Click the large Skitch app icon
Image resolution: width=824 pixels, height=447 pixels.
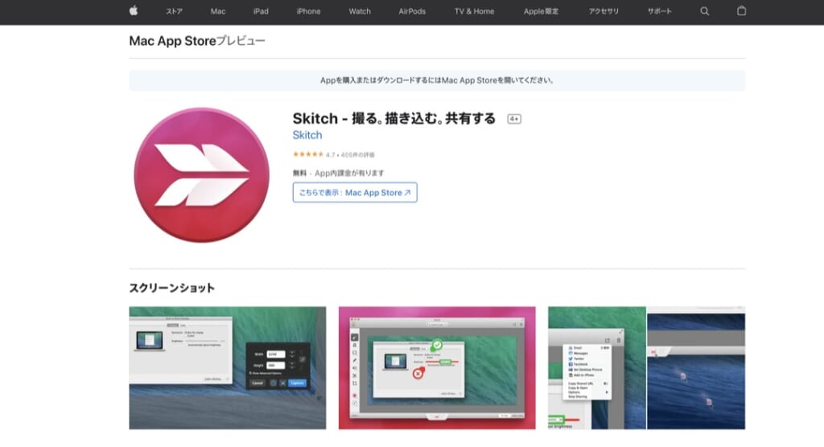(202, 175)
